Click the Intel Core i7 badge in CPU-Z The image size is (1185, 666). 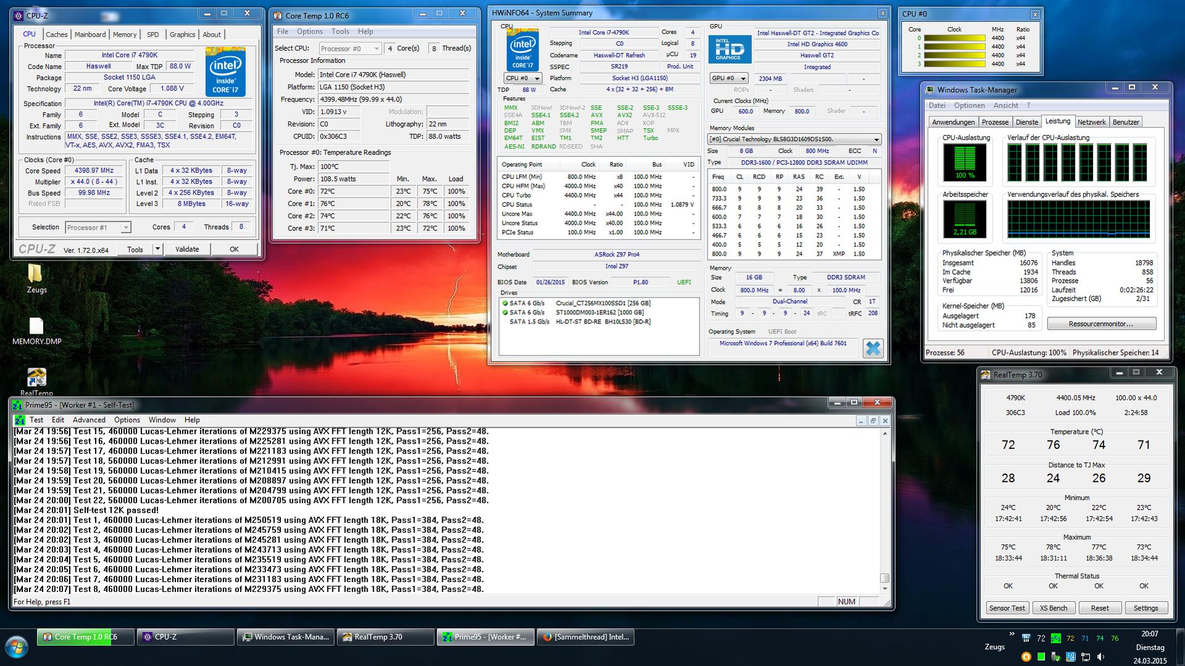(x=225, y=72)
